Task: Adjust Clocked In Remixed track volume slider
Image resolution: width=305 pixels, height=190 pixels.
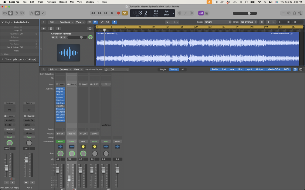Action: 77,37
